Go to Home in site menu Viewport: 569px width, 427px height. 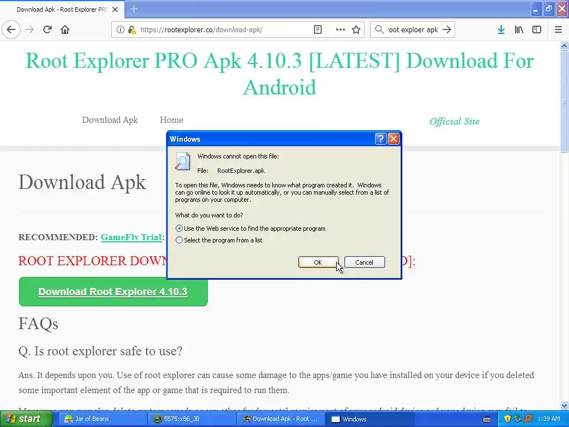(171, 120)
